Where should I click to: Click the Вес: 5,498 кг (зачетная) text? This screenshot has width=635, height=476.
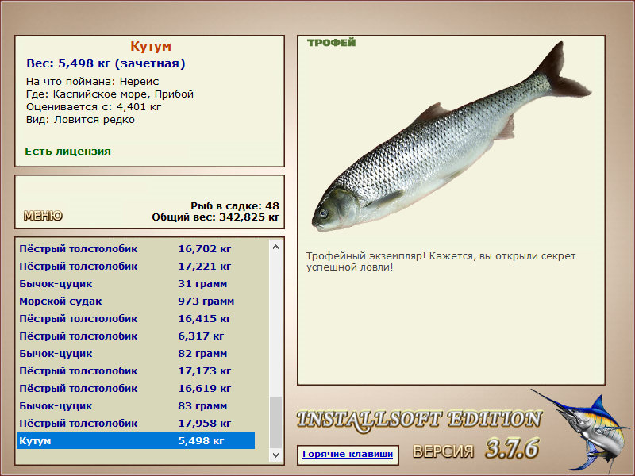[106, 63]
